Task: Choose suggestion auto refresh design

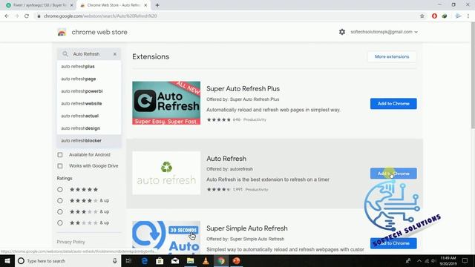Action: pyautogui.click(x=89, y=128)
